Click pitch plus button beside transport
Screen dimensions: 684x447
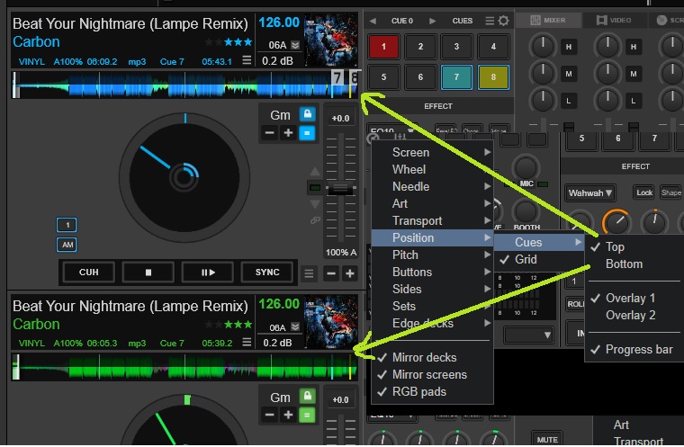click(x=350, y=273)
